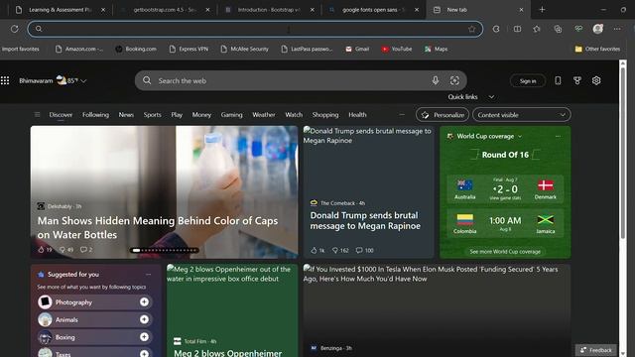The height and width of the screenshot is (357, 635).
Task: Add page to favorites star icon
Action: [x=472, y=29]
